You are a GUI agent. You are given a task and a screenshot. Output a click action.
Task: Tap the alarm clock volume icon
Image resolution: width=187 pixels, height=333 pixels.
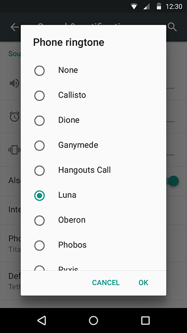[15, 117]
